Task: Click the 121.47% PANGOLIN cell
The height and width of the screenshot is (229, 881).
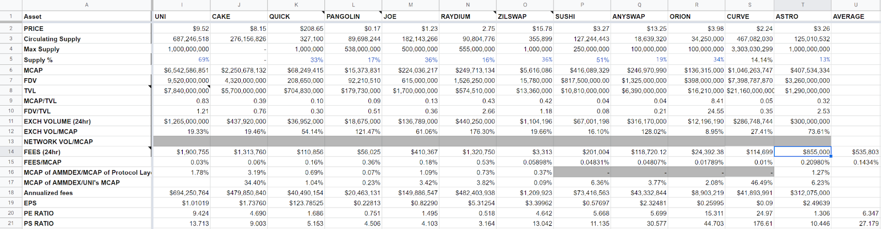Action: (353, 132)
